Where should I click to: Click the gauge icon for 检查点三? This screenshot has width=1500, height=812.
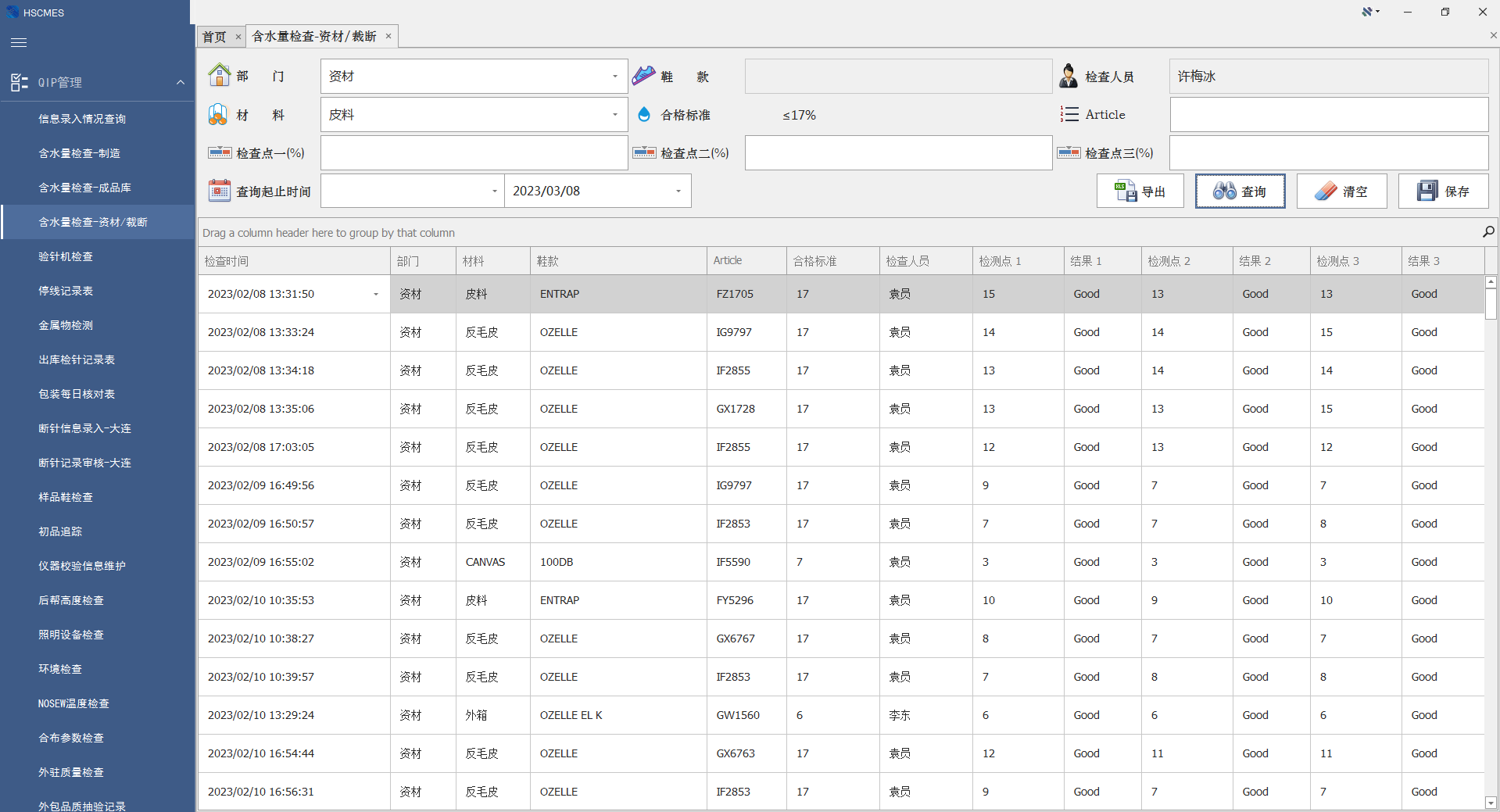tap(1069, 152)
